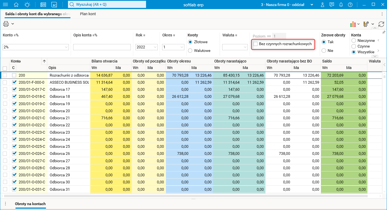Select Nie for Zerowe obroty
Screen dimensions: 387x210
(x=324, y=51)
